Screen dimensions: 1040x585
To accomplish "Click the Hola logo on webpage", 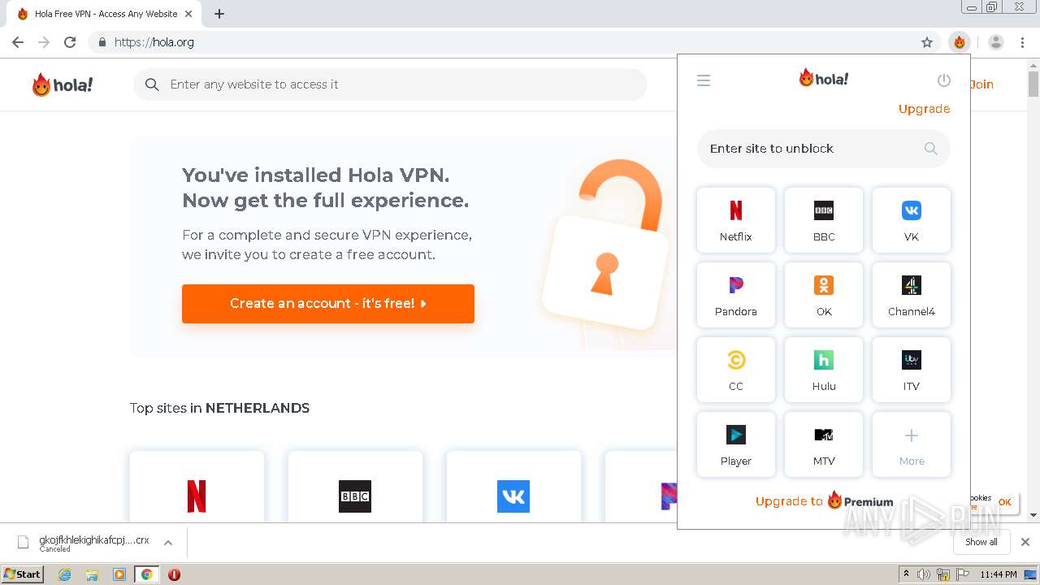I will pos(63,84).
